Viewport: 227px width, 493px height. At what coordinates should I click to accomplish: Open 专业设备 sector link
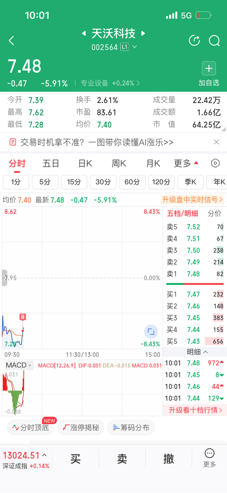pyautogui.click(x=110, y=83)
